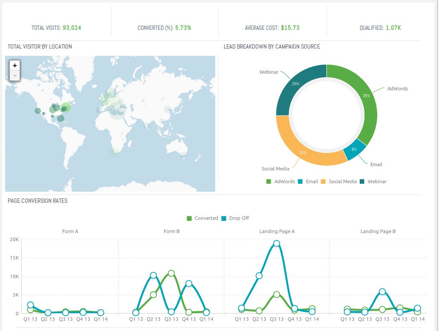
Task: Toggle the AdWords legend entry
Action: [285, 181]
